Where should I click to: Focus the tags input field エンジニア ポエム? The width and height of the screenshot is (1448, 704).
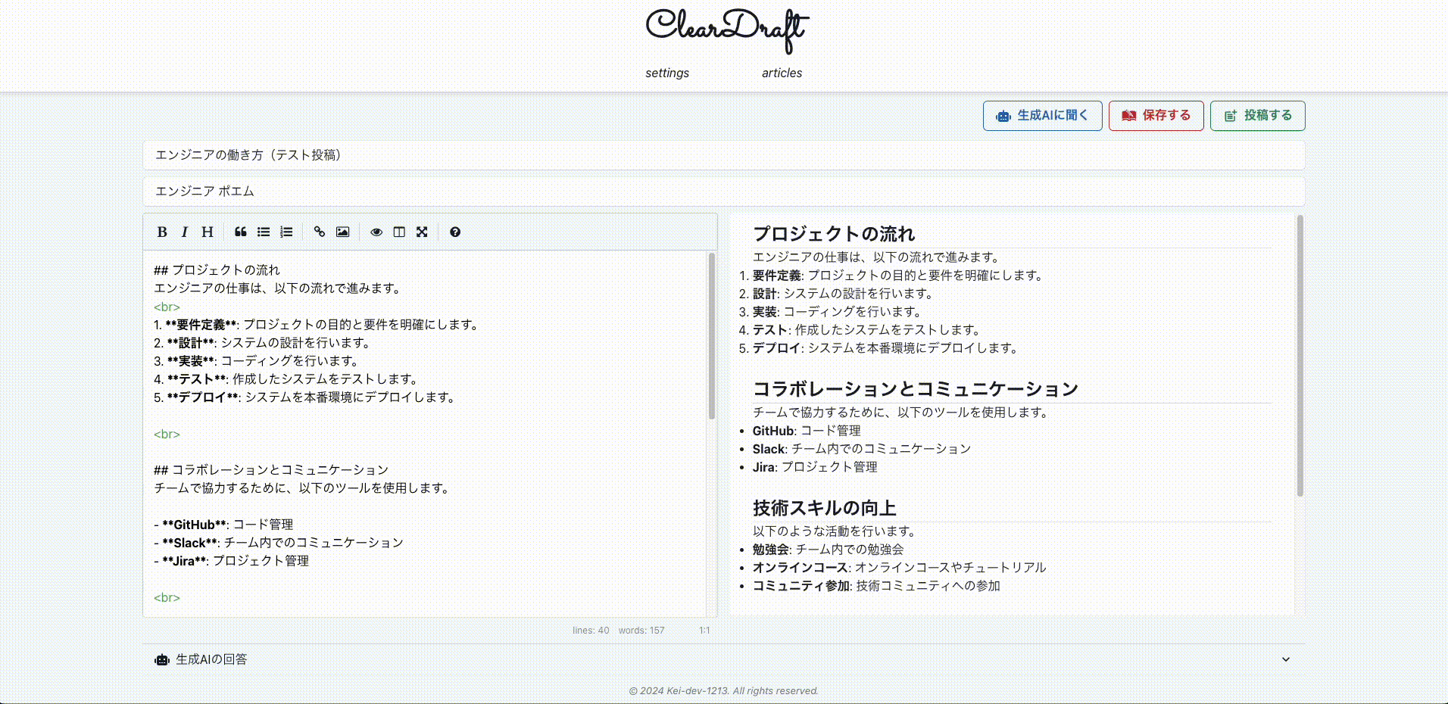click(724, 192)
